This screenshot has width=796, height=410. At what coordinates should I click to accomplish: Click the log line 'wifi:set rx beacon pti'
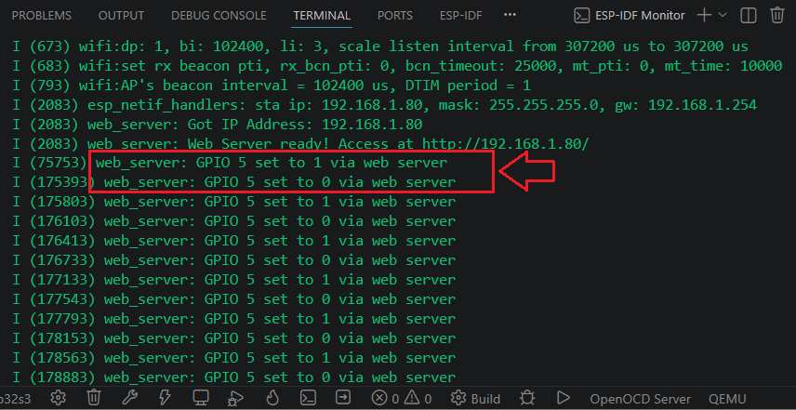point(397,66)
